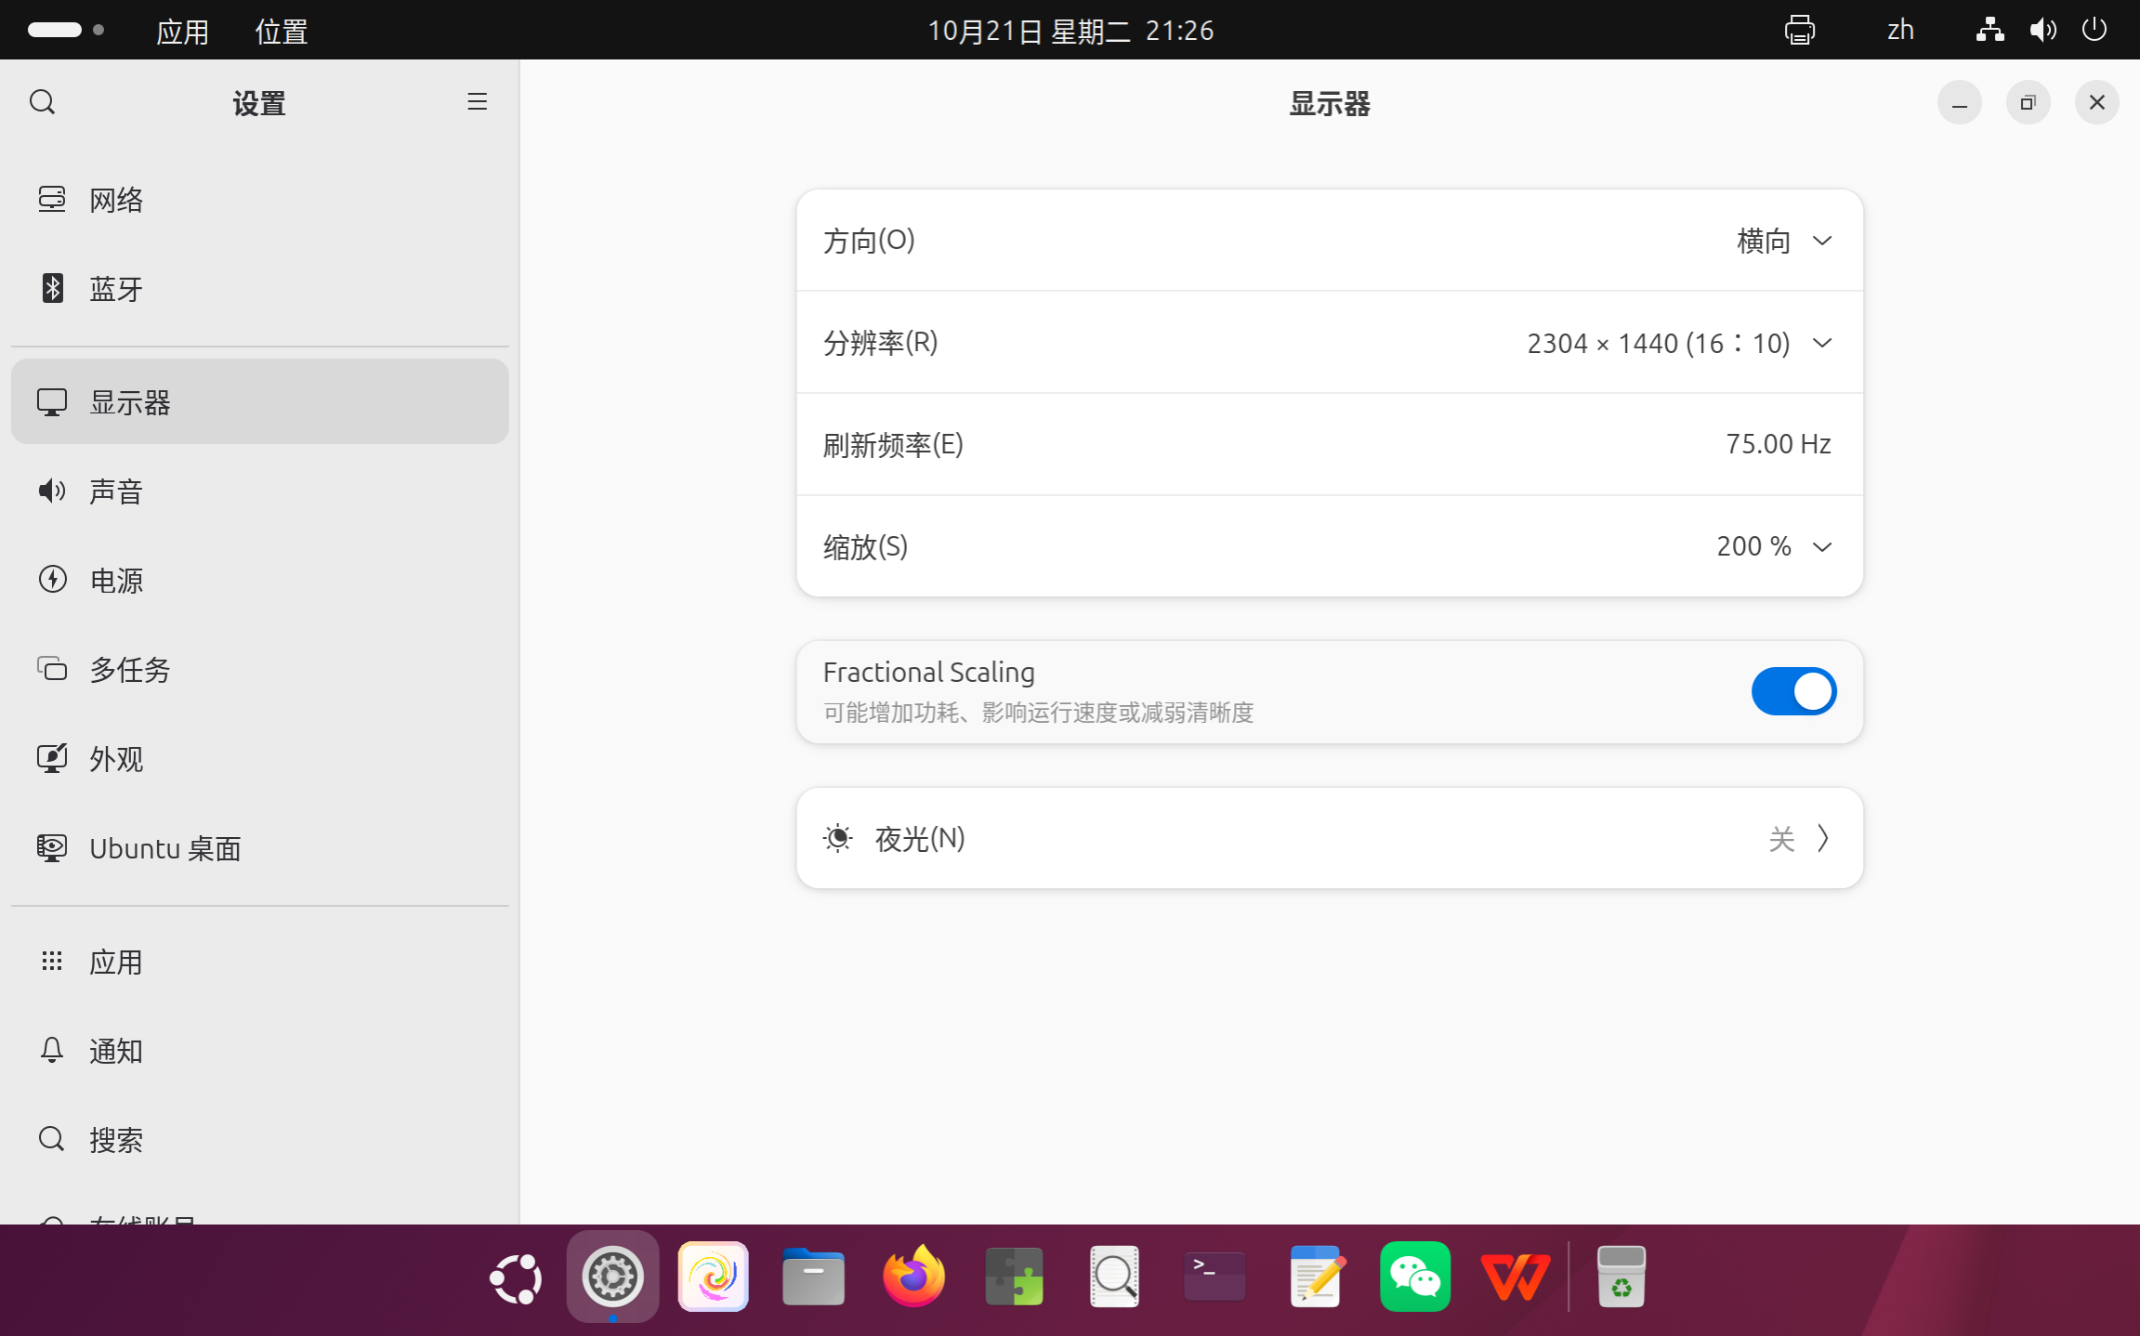The image size is (2140, 1336).
Task: Click the 75.00 Hz refresh rate value
Action: [1778, 444]
